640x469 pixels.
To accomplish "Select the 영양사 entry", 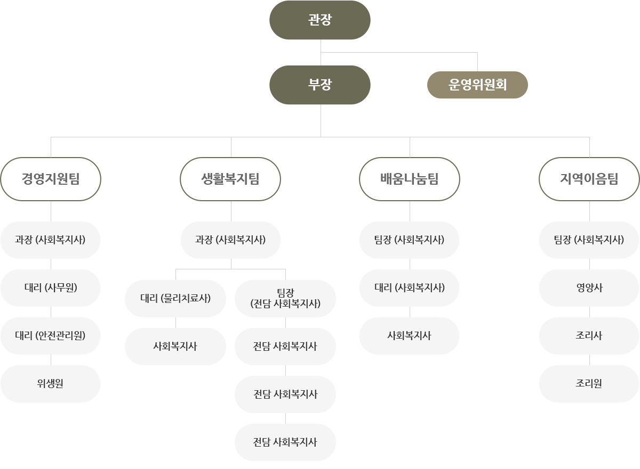I will [x=589, y=288].
